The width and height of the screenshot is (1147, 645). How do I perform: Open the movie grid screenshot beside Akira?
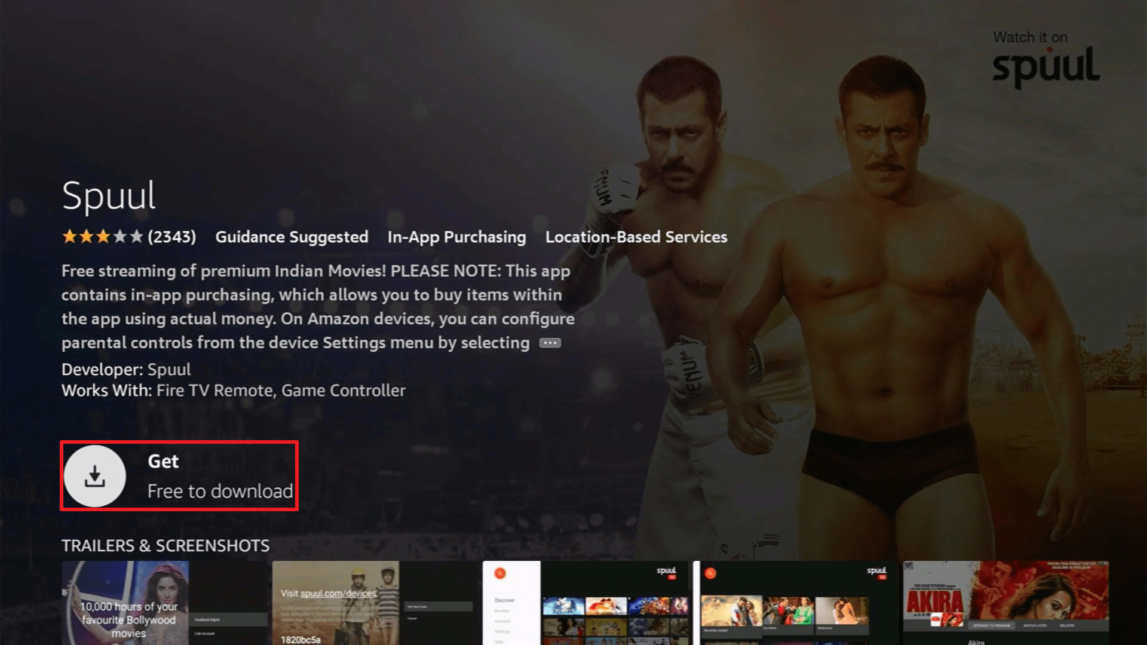click(x=796, y=603)
